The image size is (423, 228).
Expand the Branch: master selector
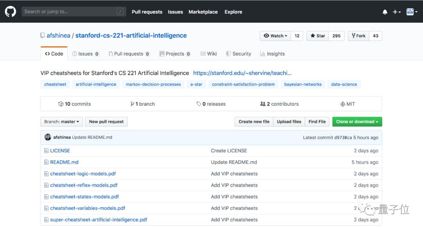61,122
